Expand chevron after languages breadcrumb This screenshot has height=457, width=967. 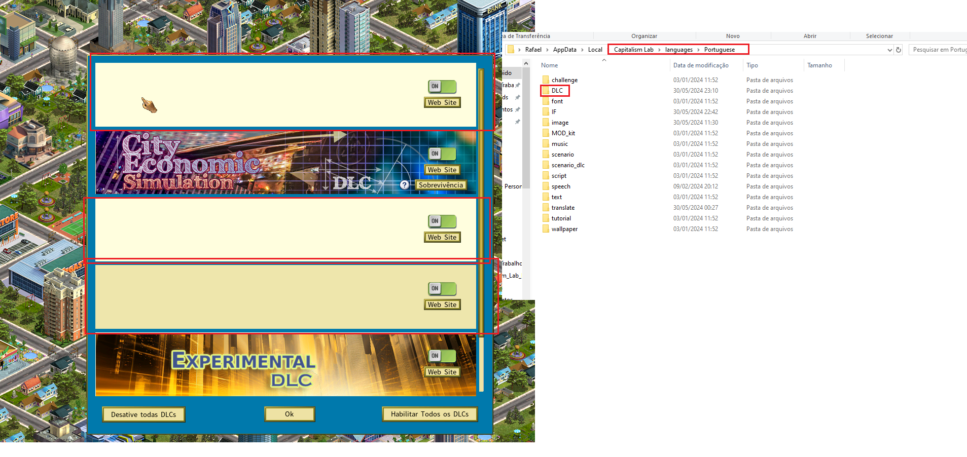698,50
